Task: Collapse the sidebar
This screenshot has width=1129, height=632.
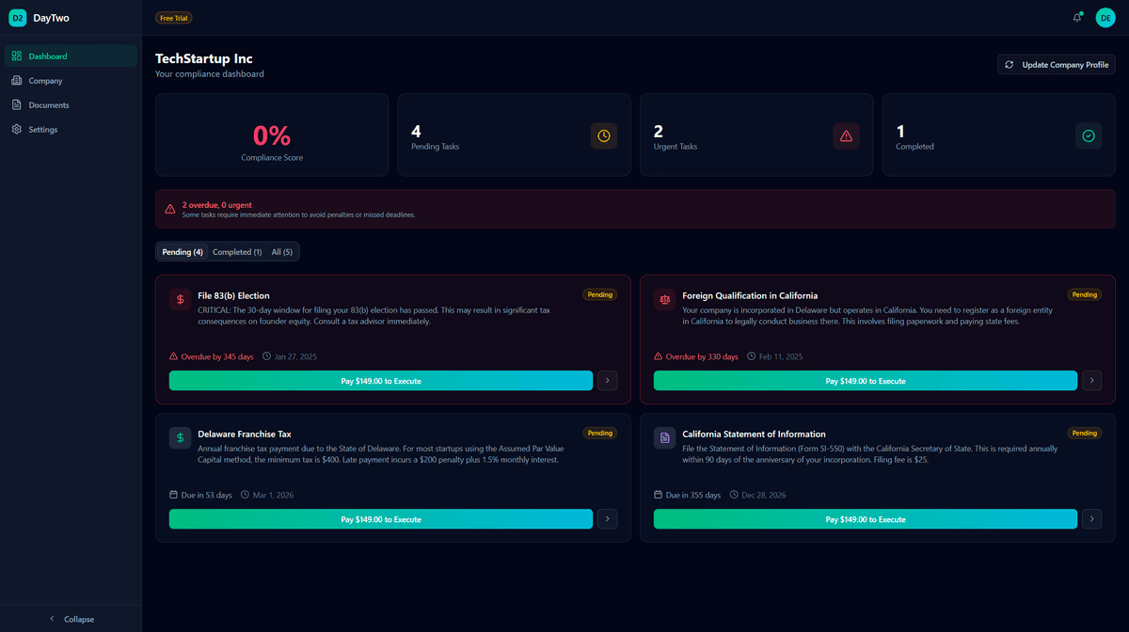Action: 71,619
